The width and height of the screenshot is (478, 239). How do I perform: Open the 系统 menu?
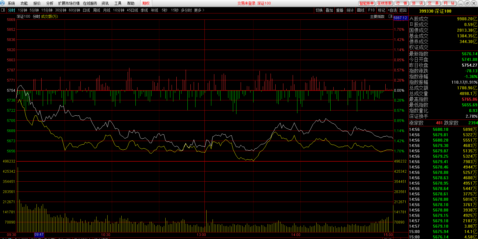[11, 3]
